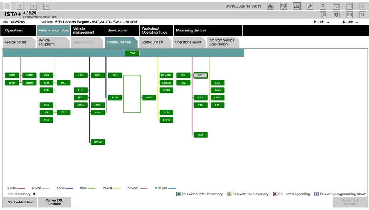This screenshot has width=369, height=210.
Task: Click the icon left of the gear
Action: coord(323,15)
